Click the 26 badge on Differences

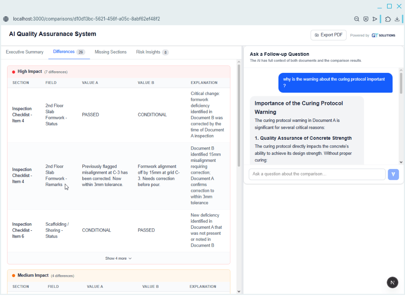pos(81,52)
